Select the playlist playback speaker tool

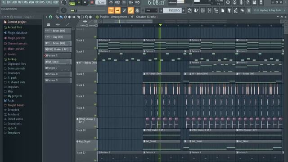click(91, 17)
